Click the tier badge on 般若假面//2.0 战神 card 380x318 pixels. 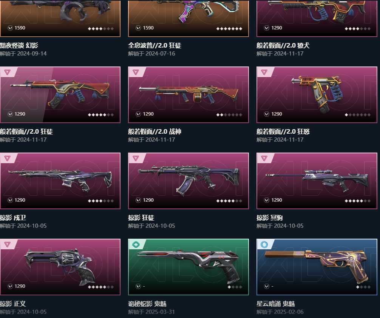pyautogui.click(x=136, y=72)
